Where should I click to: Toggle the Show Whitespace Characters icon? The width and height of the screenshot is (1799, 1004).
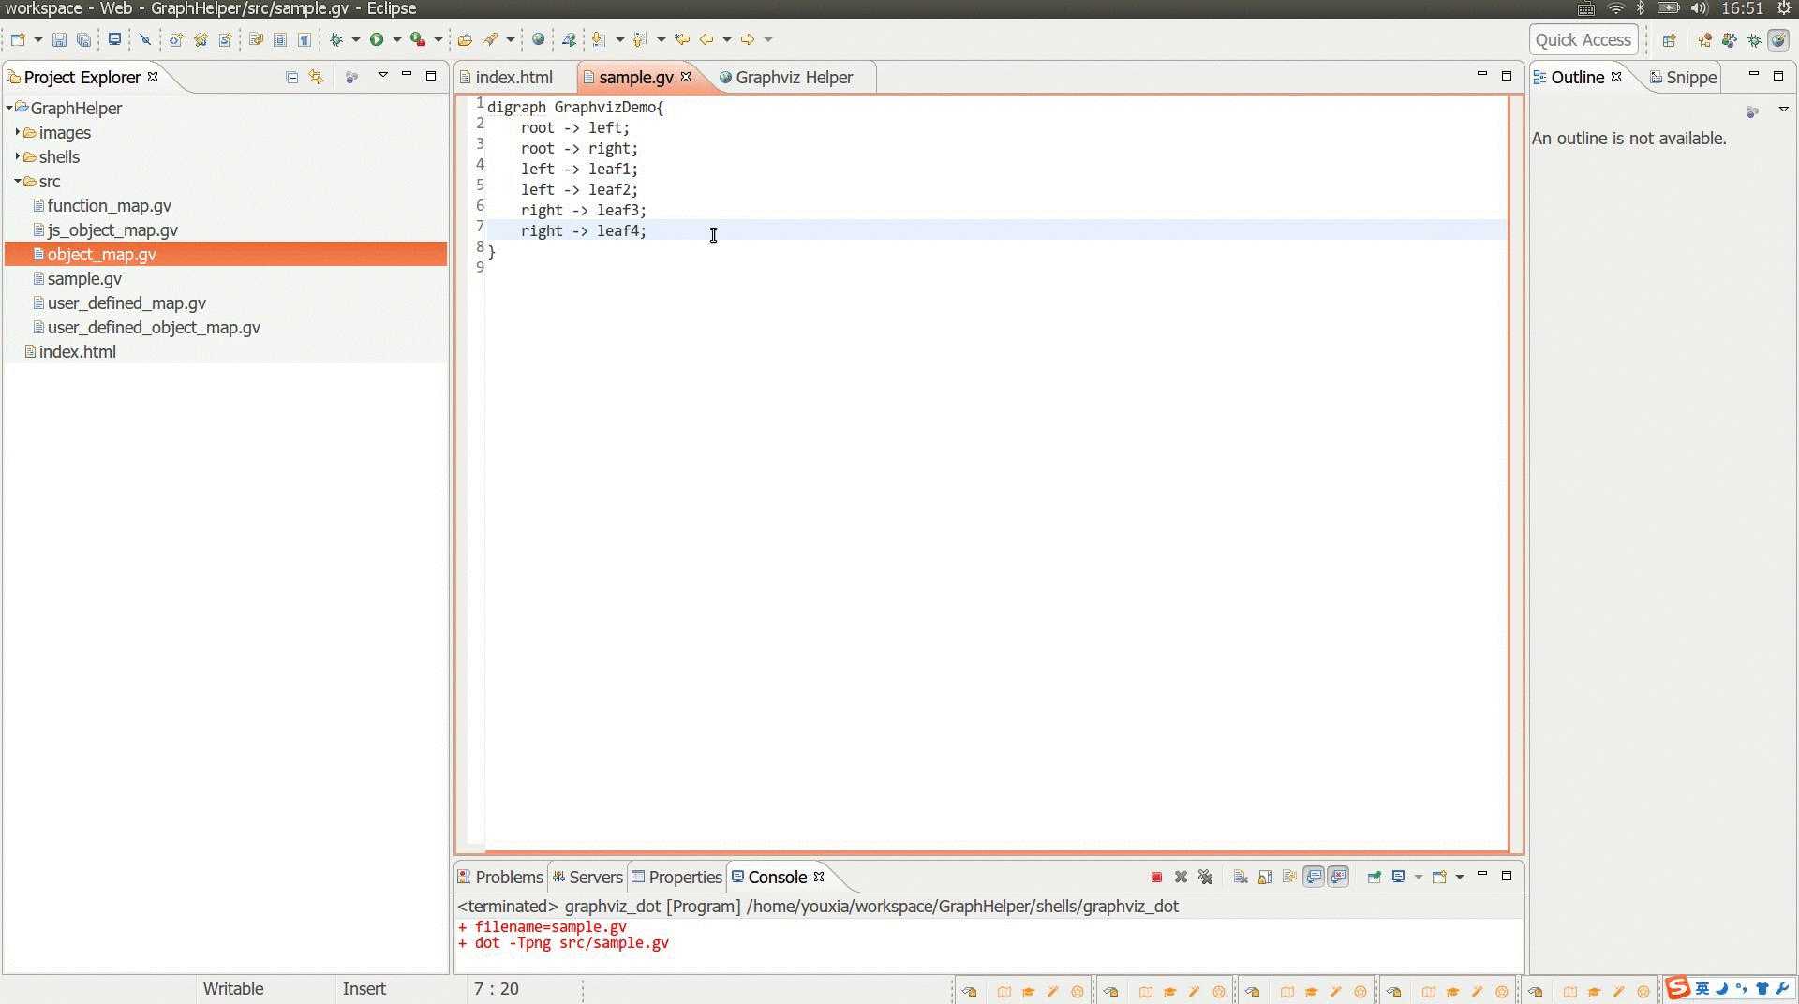(x=305, y=39)
